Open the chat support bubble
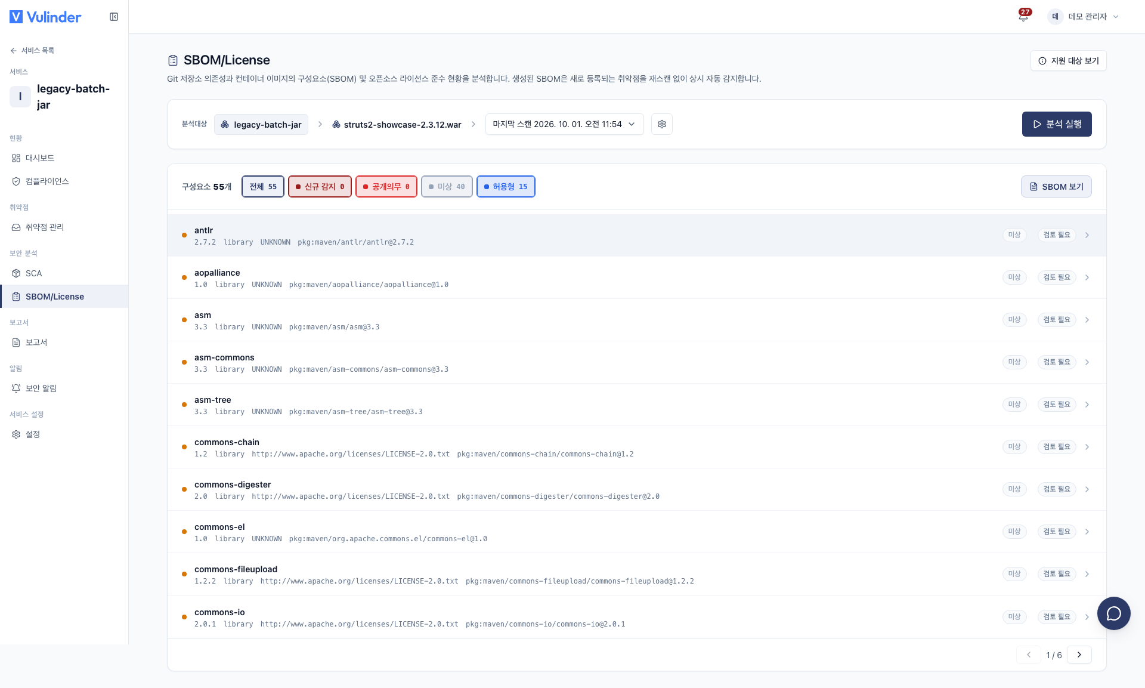This screenshot has width=1145, height=688. [x=1113, y=613]
